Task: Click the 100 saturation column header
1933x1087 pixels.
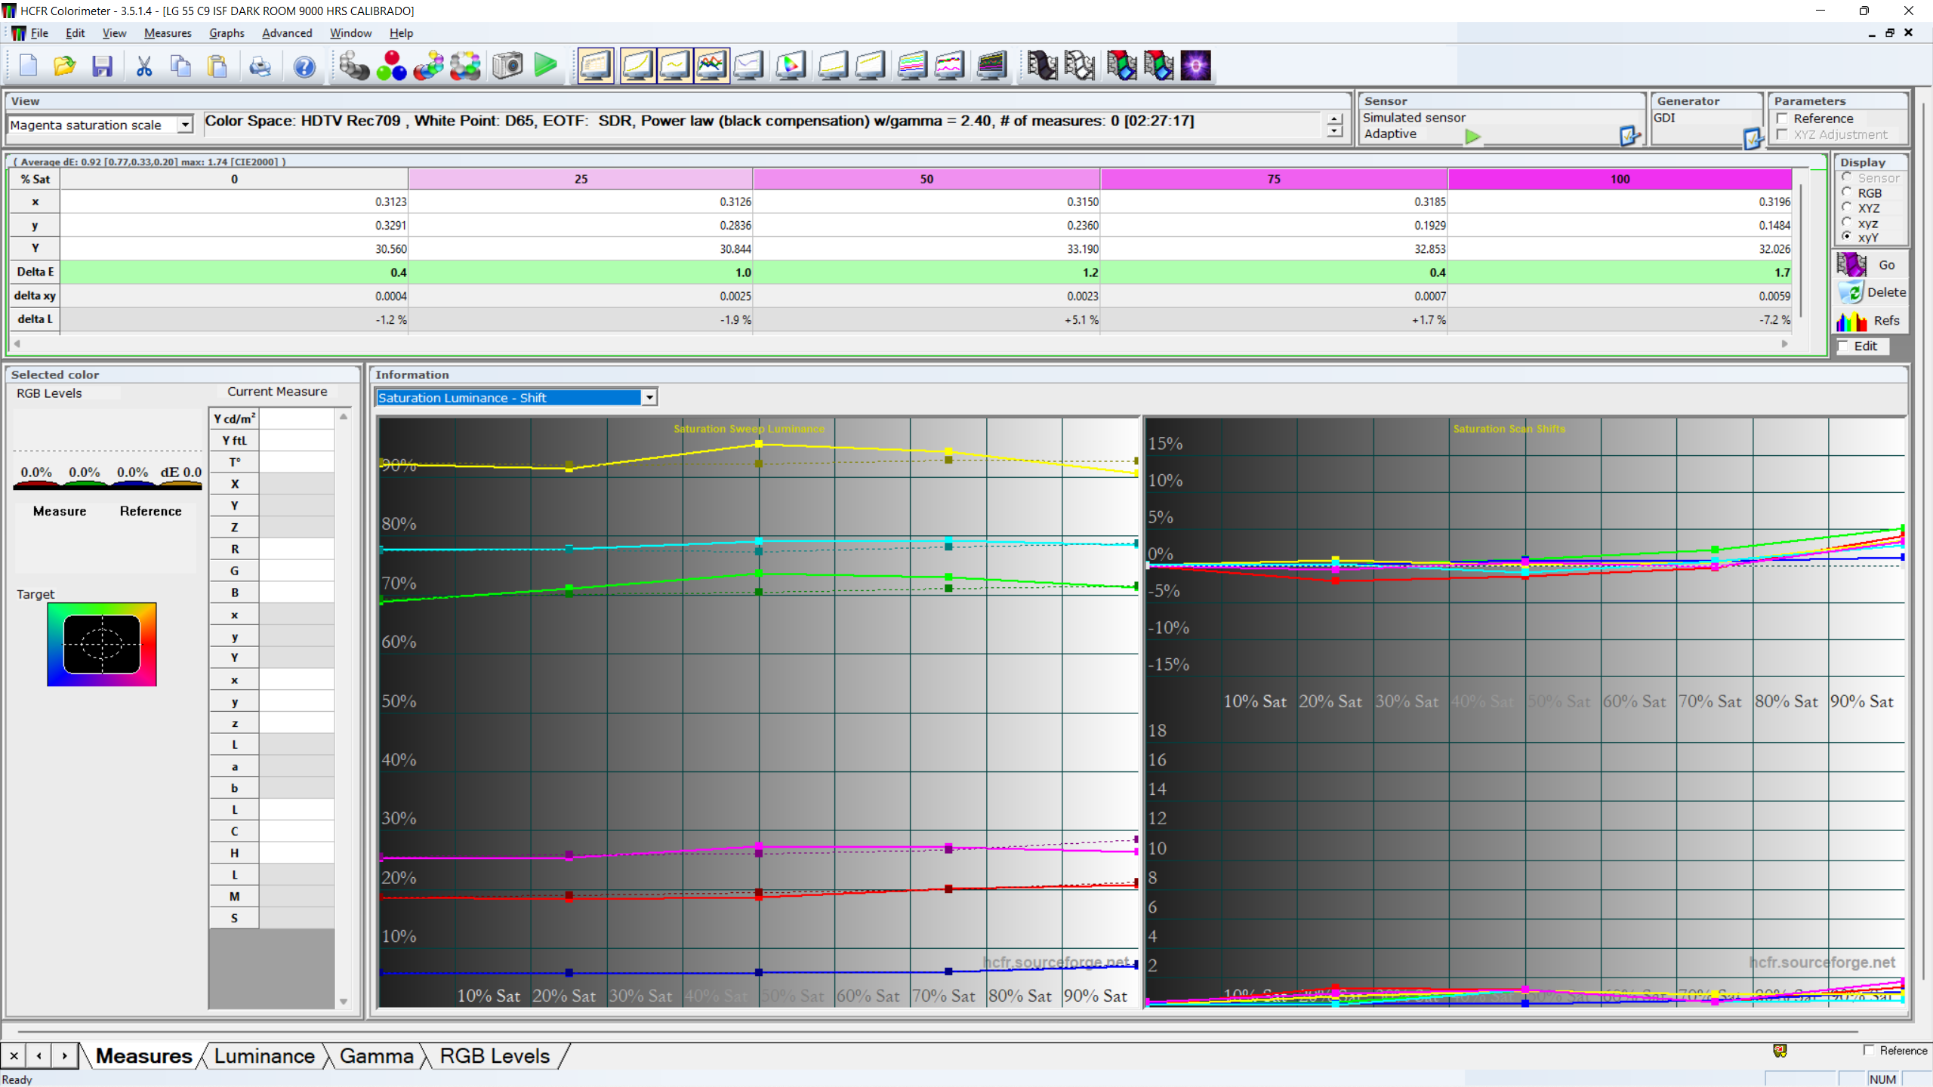Action: pyautogui.click(x=1620, y=179)
